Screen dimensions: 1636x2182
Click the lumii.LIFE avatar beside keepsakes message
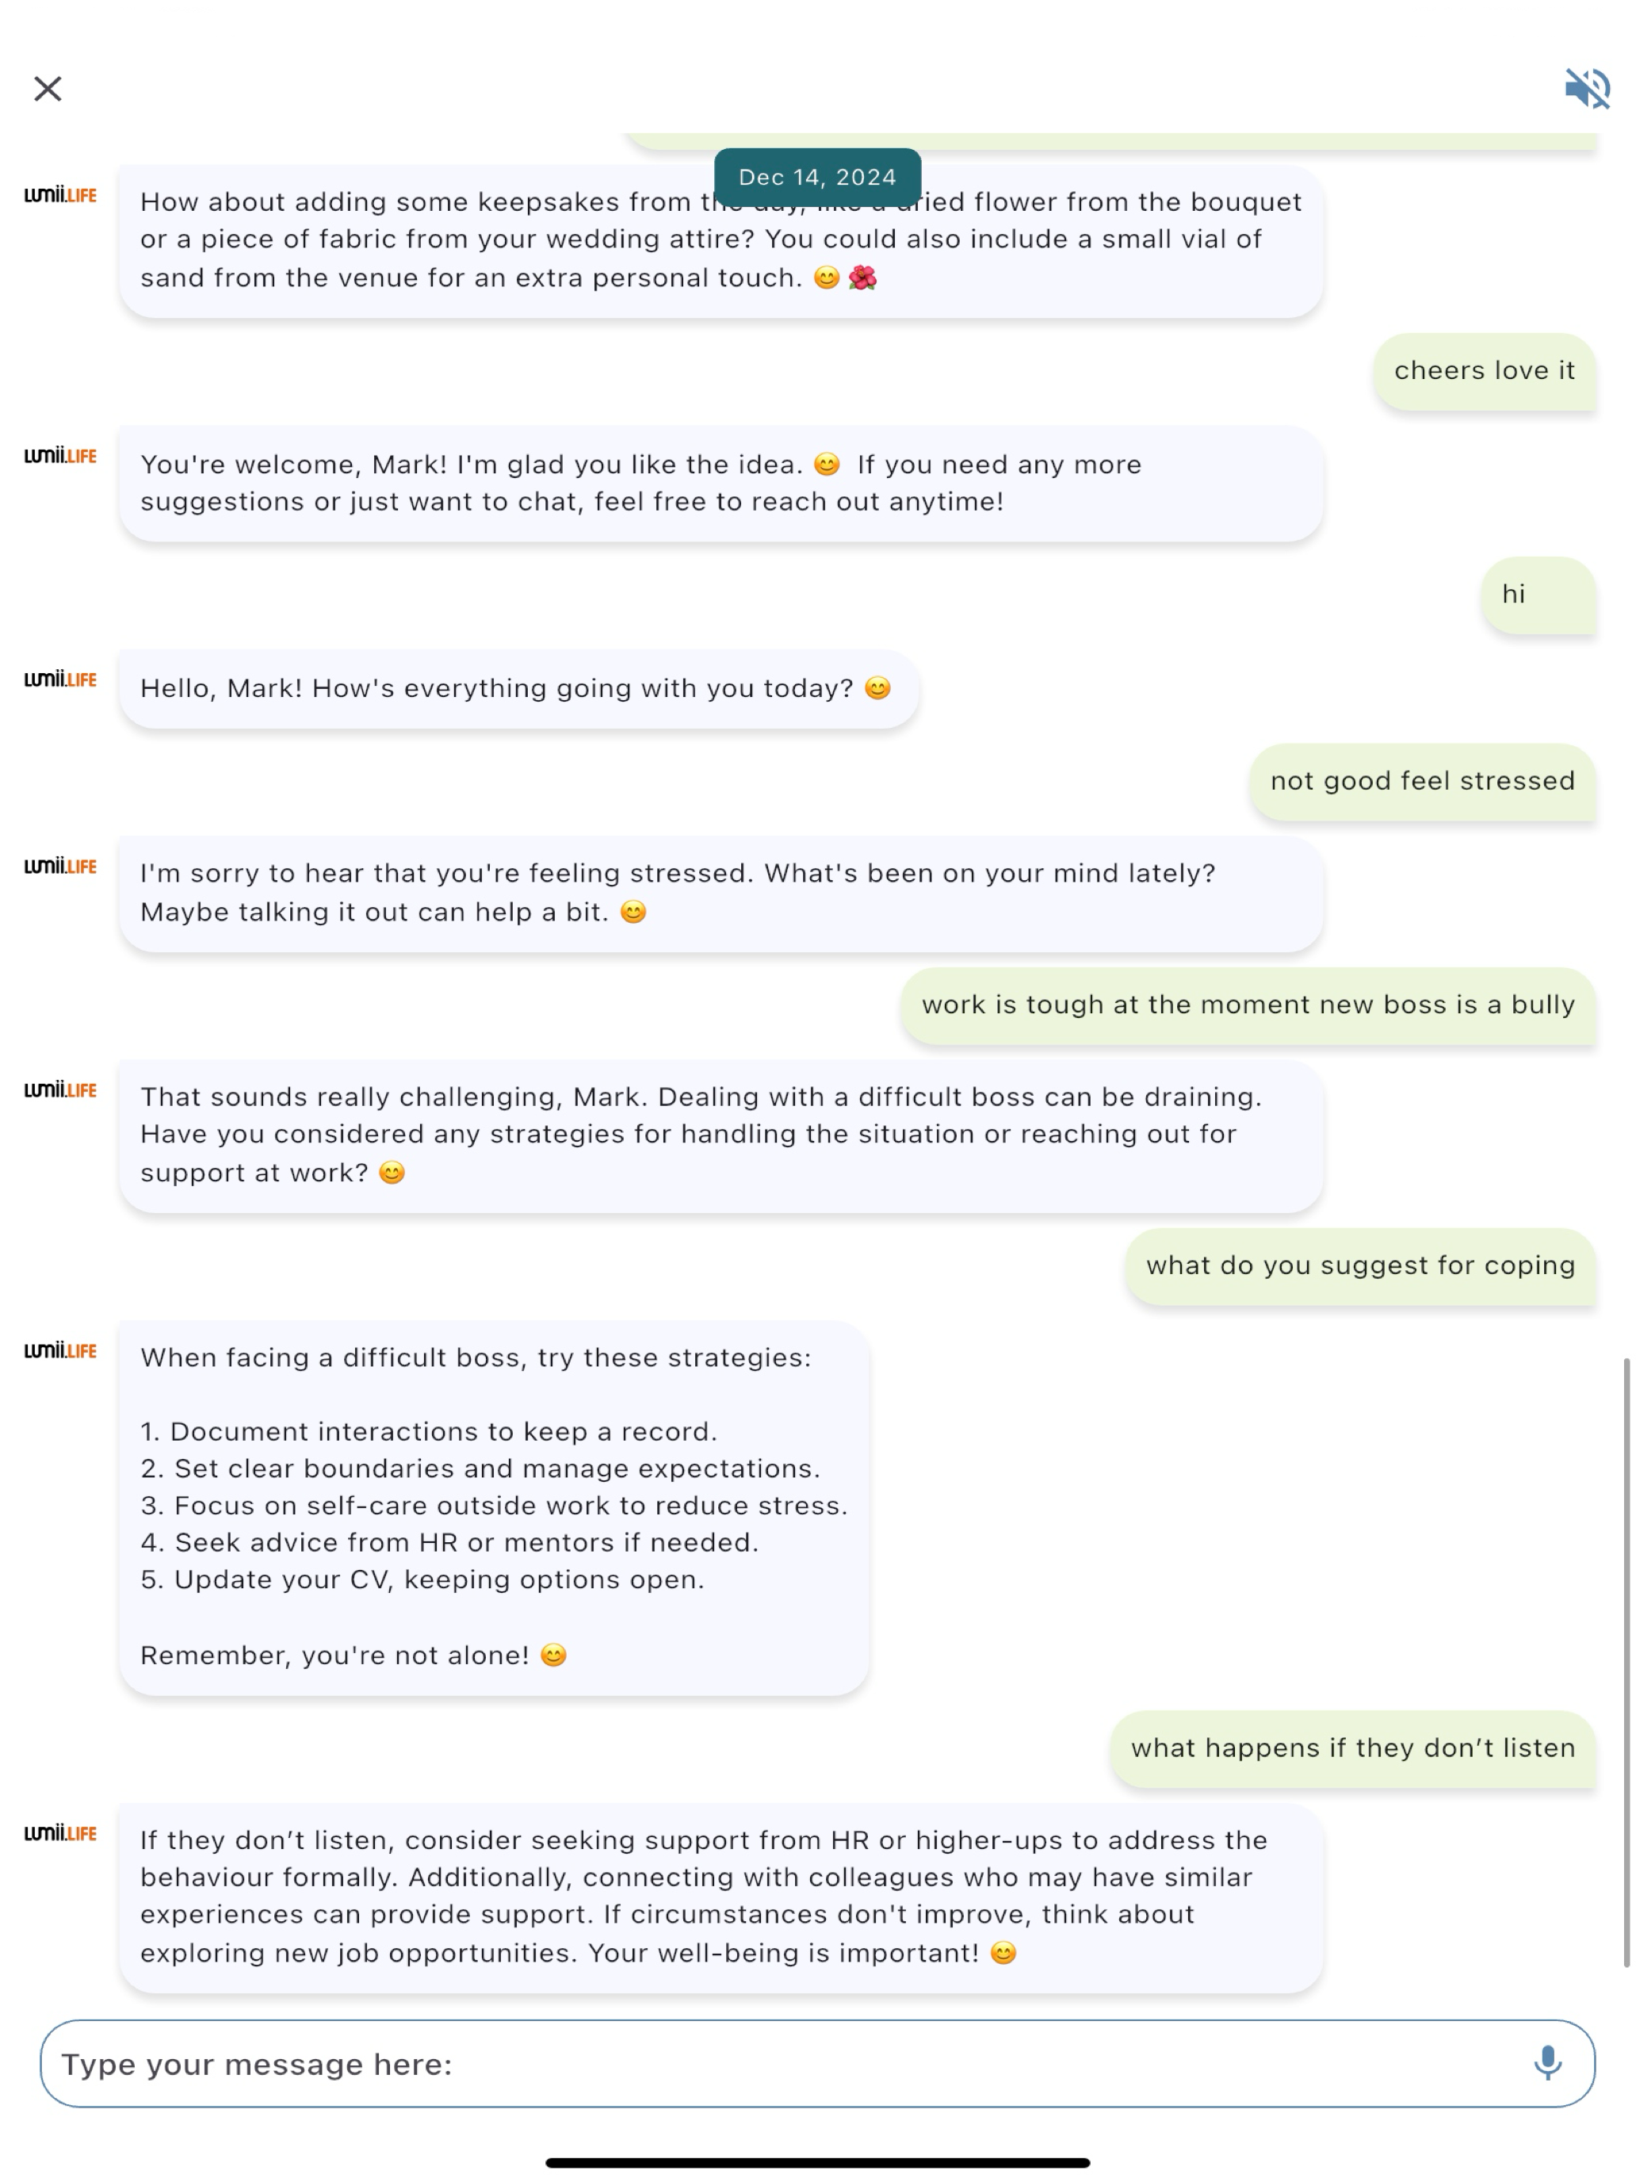pyautogui.click(x=60, y=195)
